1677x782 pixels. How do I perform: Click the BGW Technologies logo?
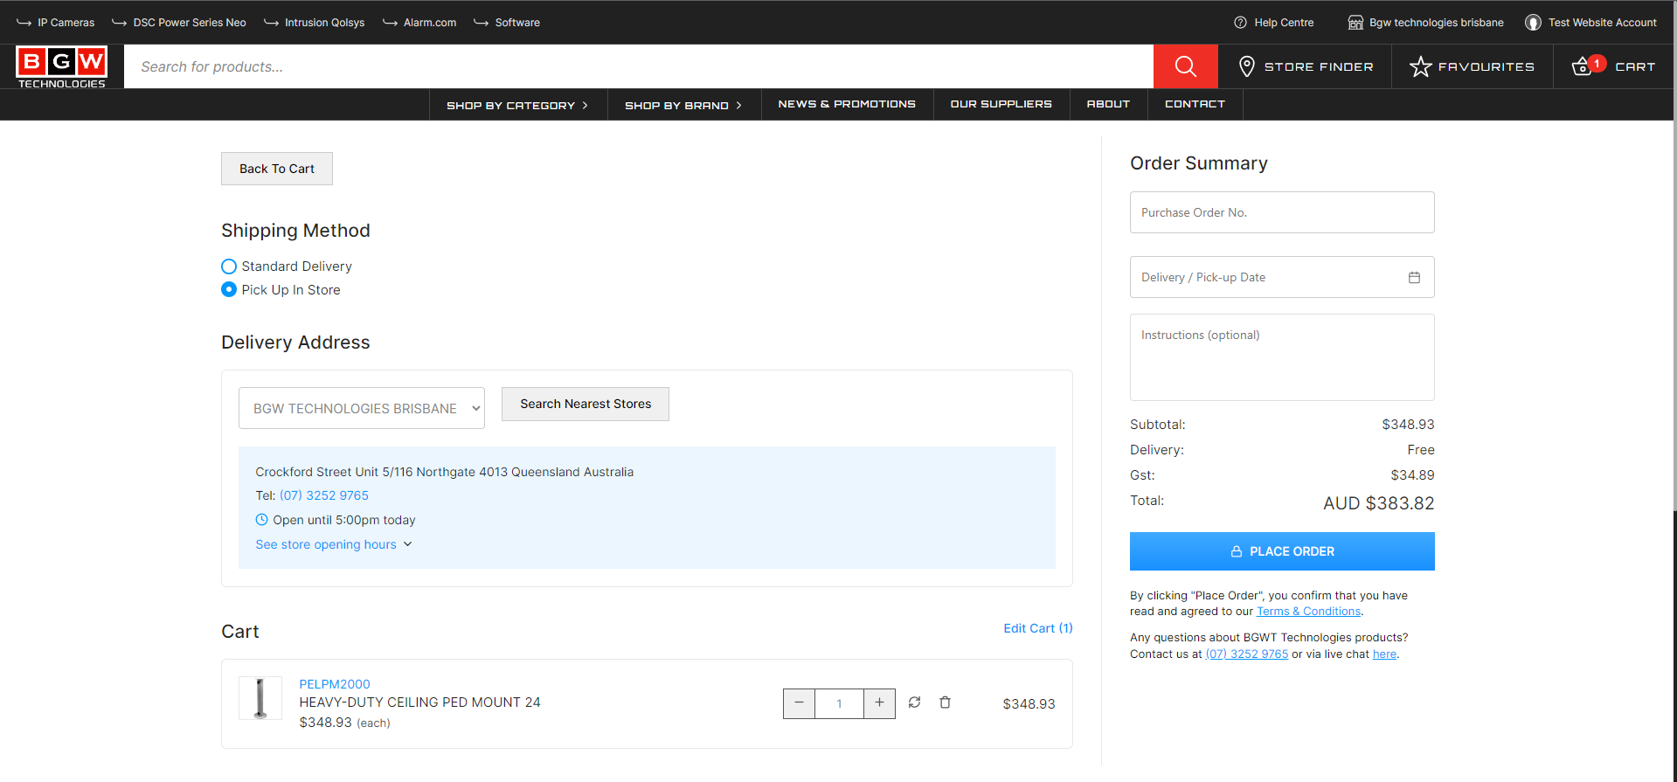pyautogui.click(x=62, y=66)
